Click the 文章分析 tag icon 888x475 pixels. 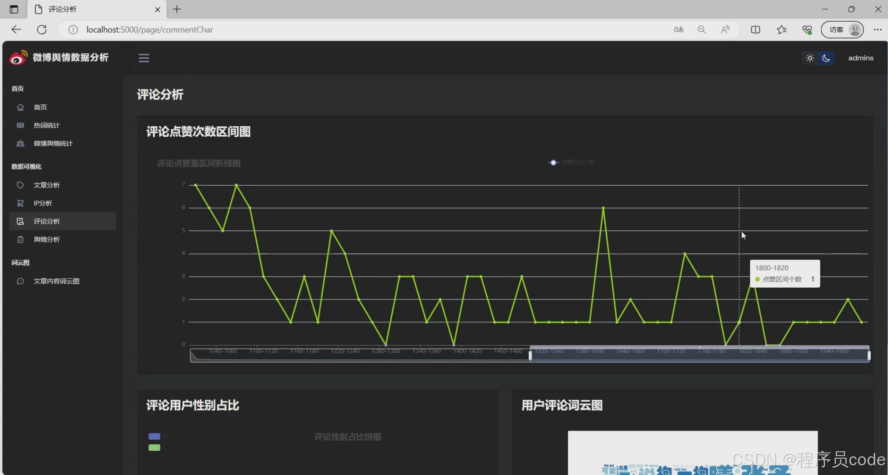click(20, 185)
